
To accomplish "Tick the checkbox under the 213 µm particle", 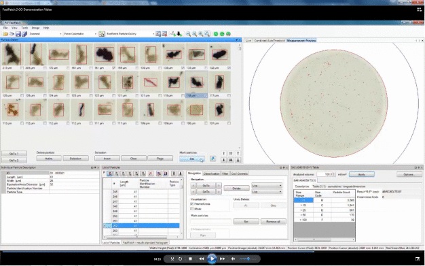I will pos(22,68).
